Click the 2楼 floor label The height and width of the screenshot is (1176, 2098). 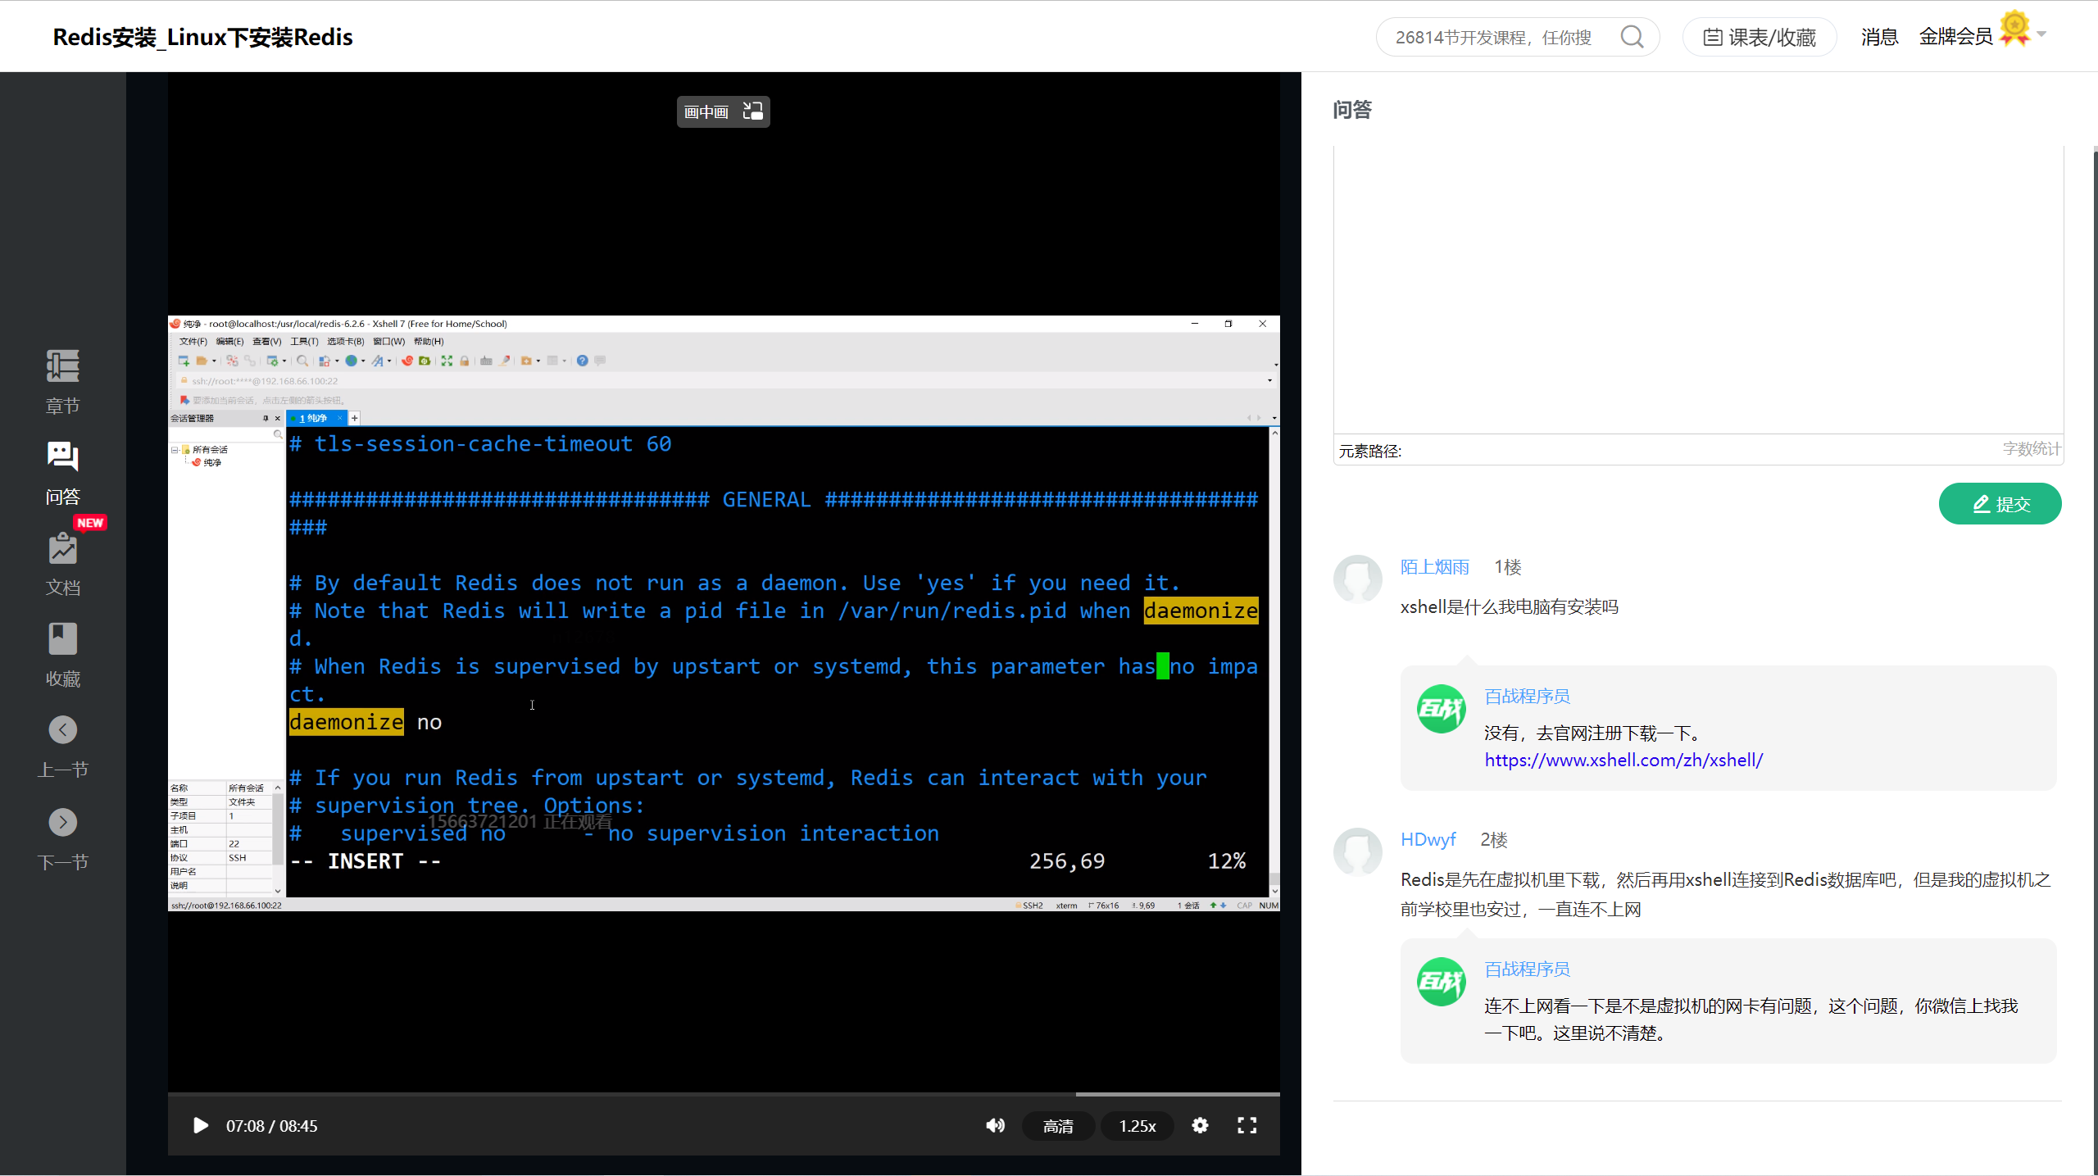(x=1493, y=840)
